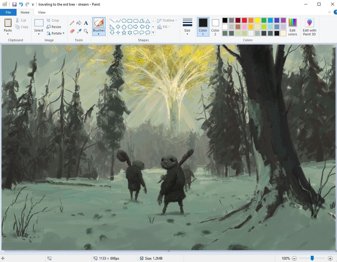Click the Help question mark icon
This screenshot has width=337, height=262.
tap(335, 12)
